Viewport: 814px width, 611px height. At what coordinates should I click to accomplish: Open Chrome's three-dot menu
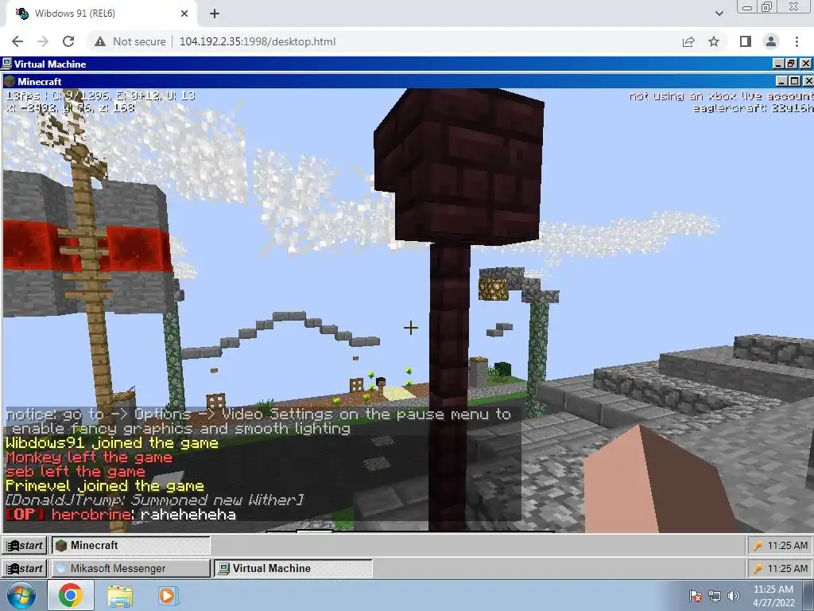[797, 41]
